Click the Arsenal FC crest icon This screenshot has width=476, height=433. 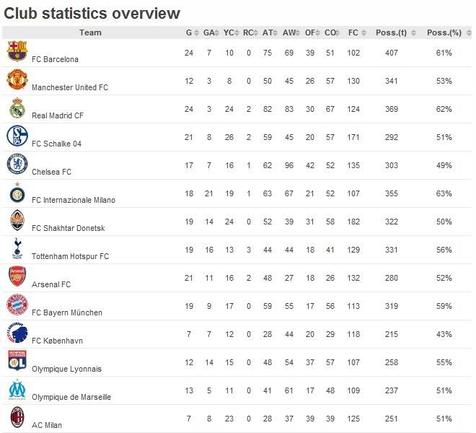coord(17,276)
